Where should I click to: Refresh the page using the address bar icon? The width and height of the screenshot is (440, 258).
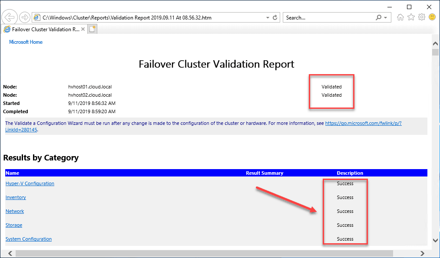(x=275, y=17)
